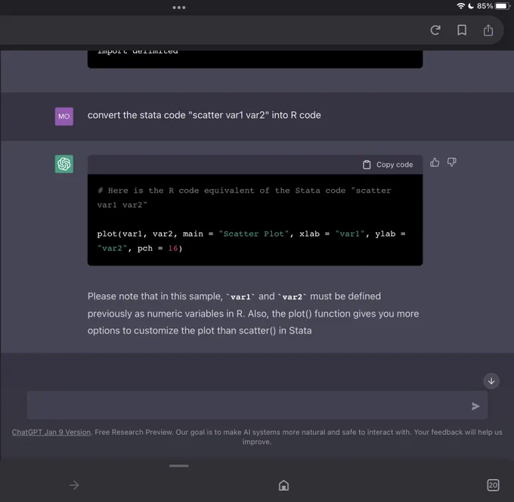The image size is (514, 502).
Task: Reload the page with the refresh icon
Action: (x=435, y=30)
